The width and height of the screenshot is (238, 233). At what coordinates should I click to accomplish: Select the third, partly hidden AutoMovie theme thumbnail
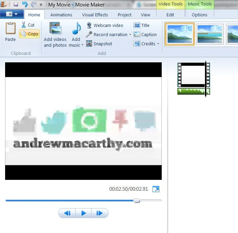point(232,34)
